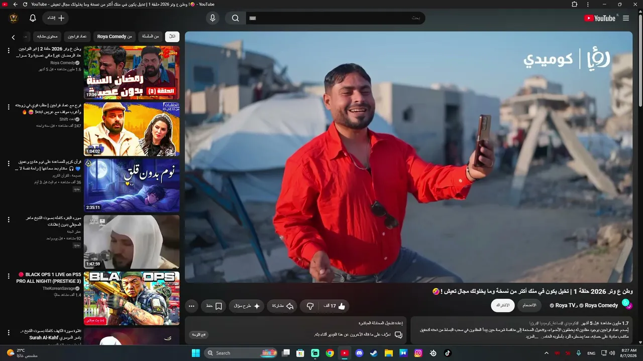Subscribe using the الاشتراك button

click(503, 305)
